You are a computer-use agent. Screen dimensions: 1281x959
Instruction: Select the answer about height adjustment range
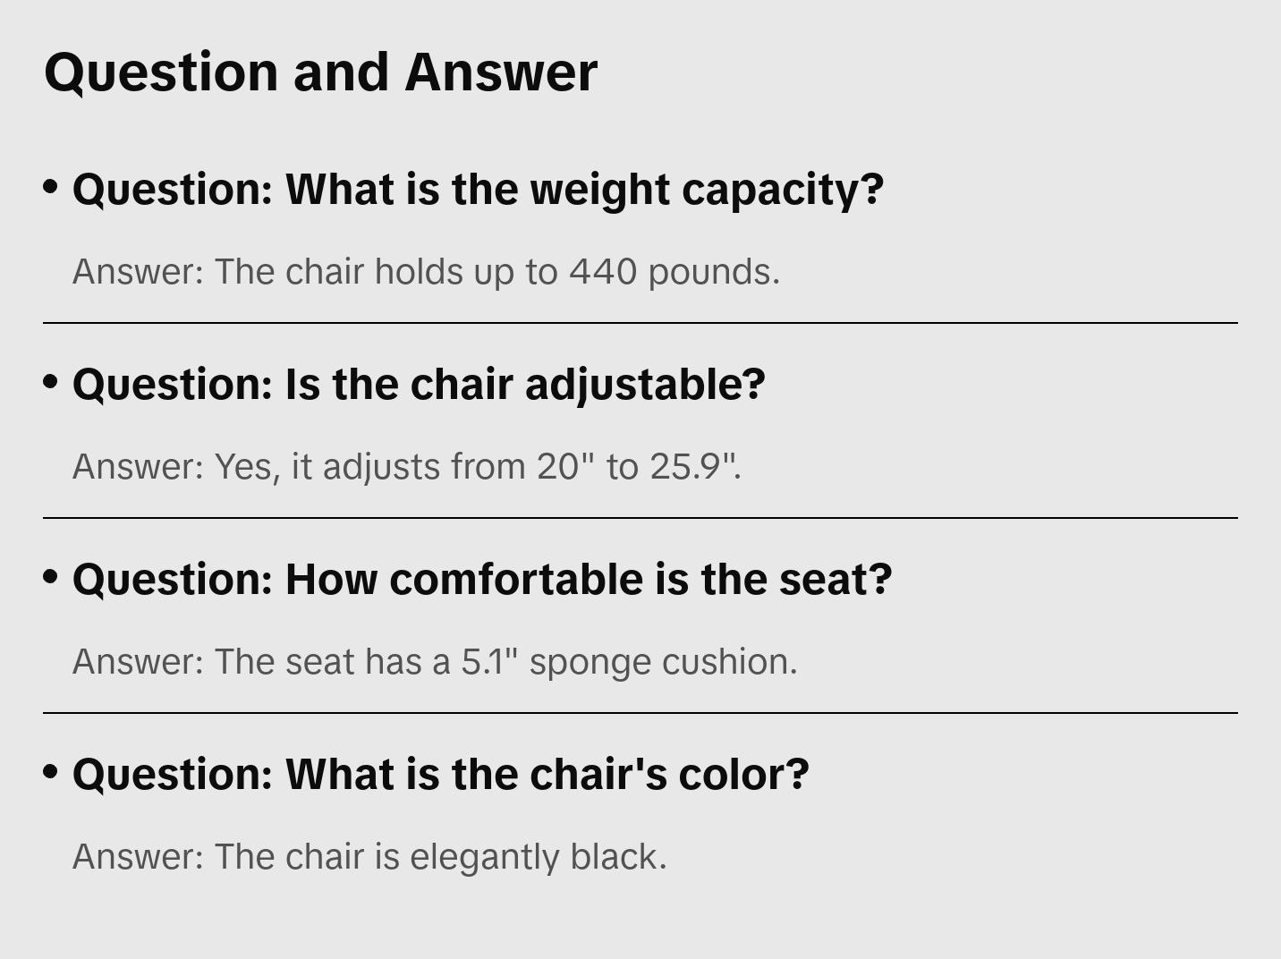pos(406,467)
